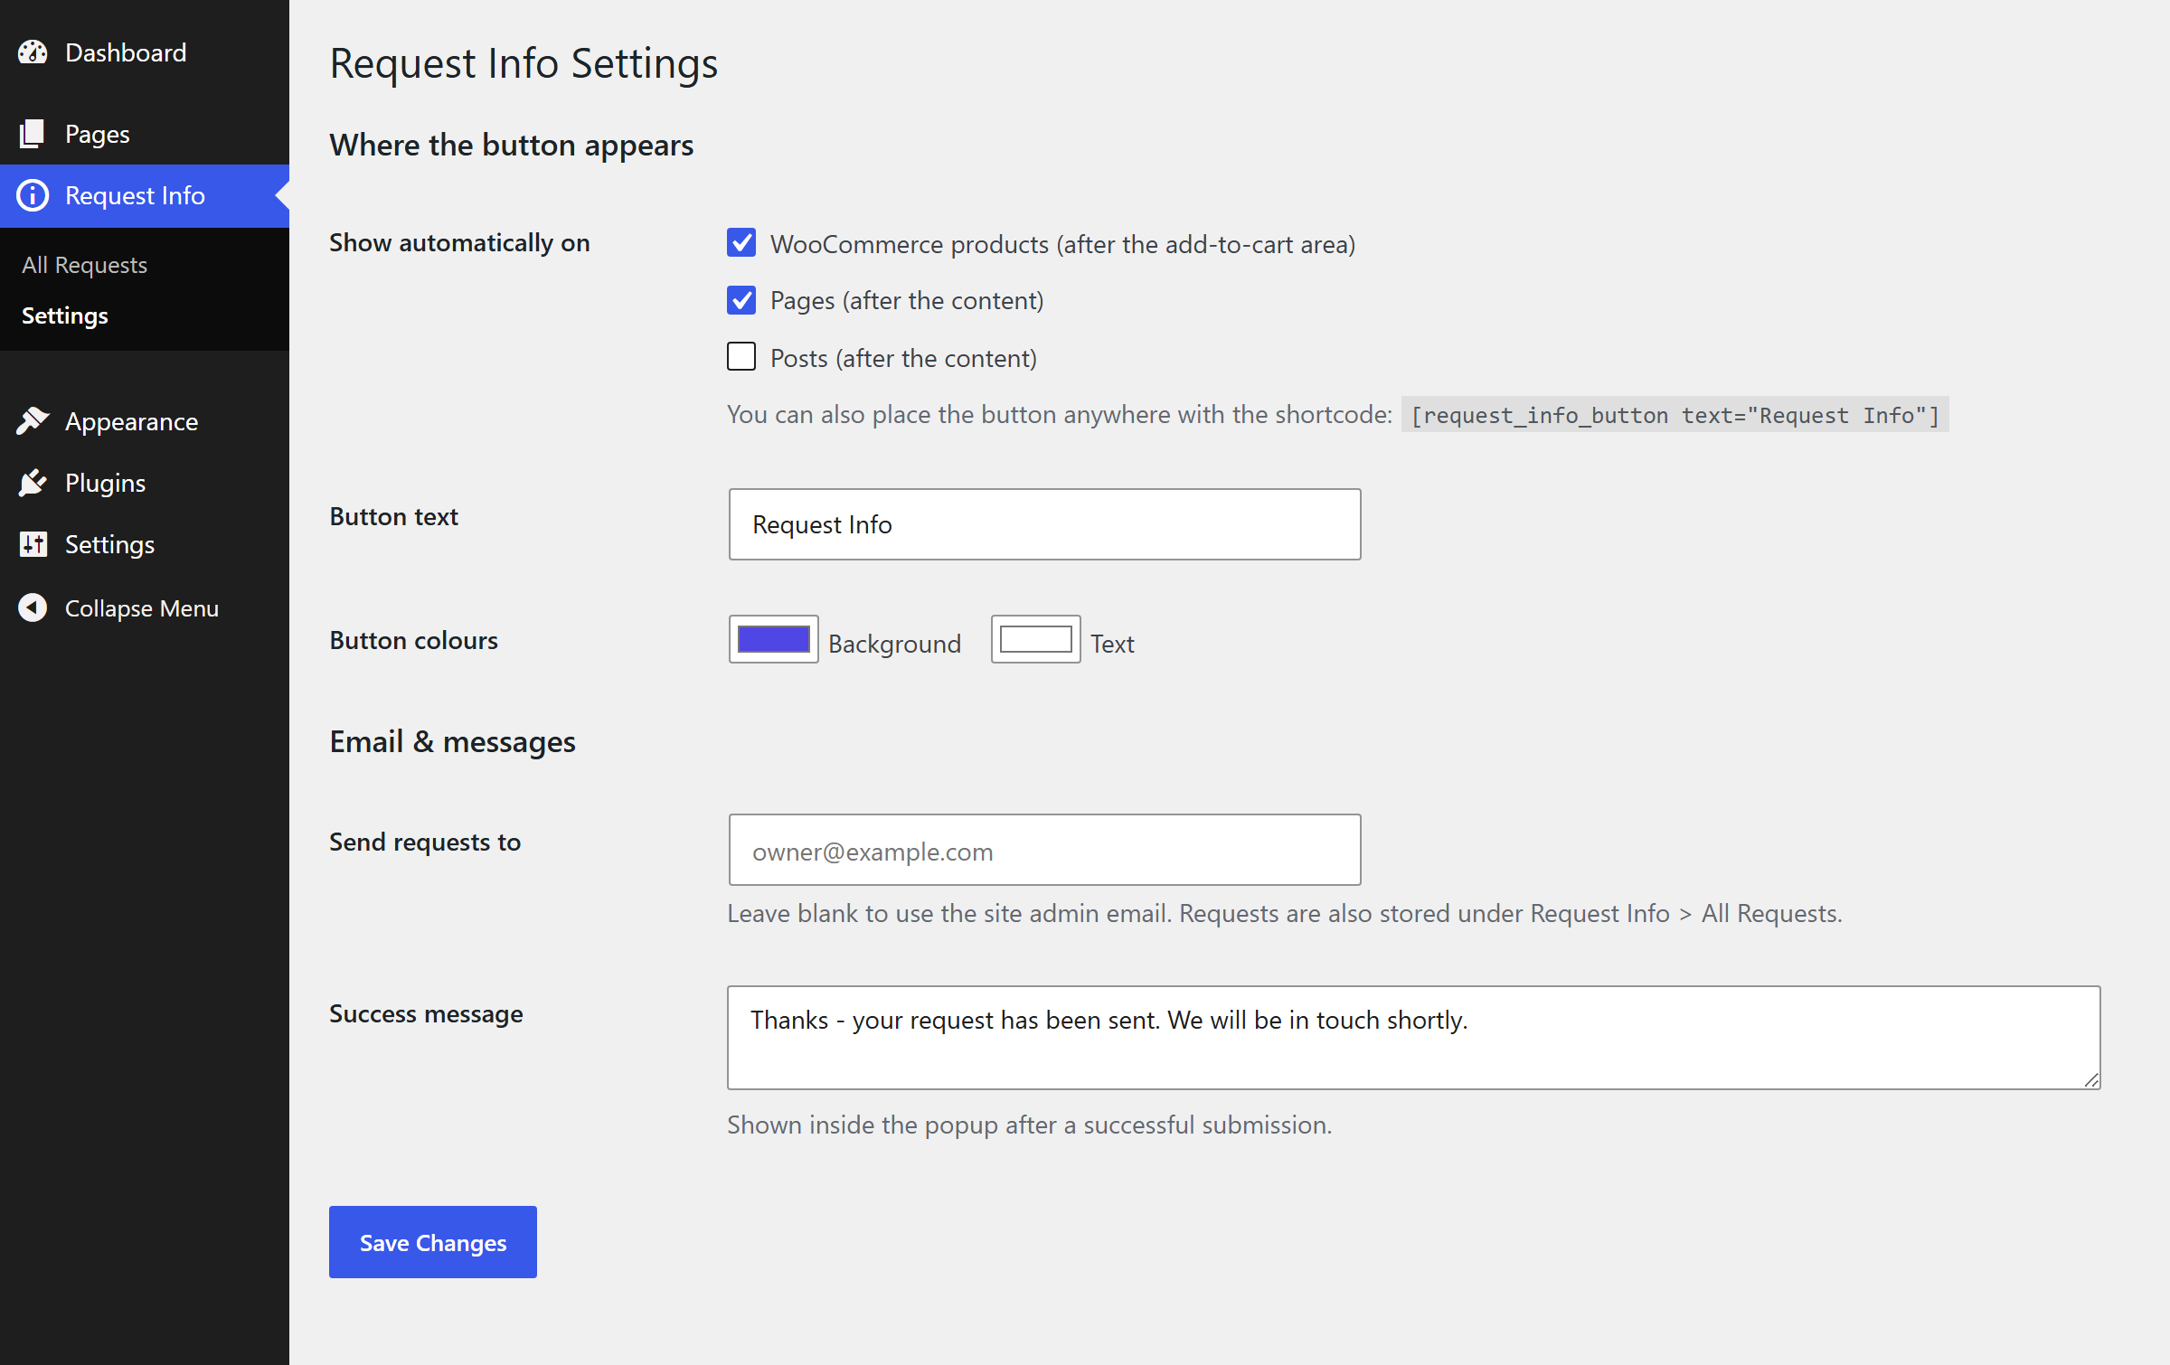Screen dimensions: 2170x1365
Task: Open the Text colour swatch picker
Action: 1036,639
